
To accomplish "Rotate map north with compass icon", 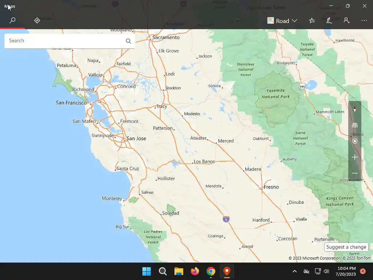I will click(x=355, y=109).
